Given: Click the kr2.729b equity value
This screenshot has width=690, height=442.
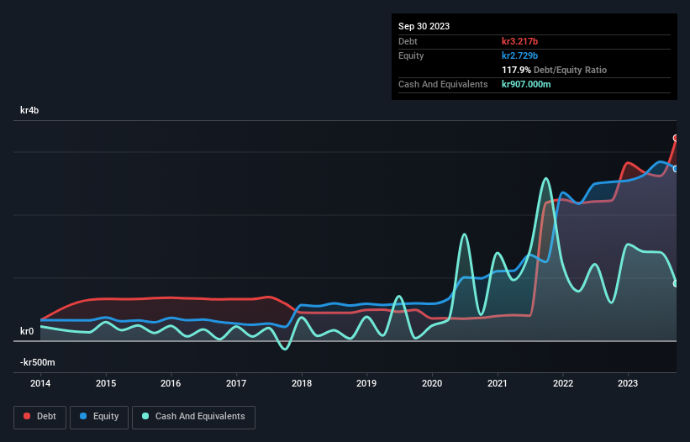Looking at the screenshot, I should 519,55.
